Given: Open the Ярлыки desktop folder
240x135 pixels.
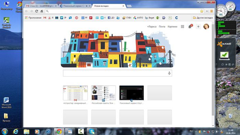Looking at the screenshot, I should (6, 117).
